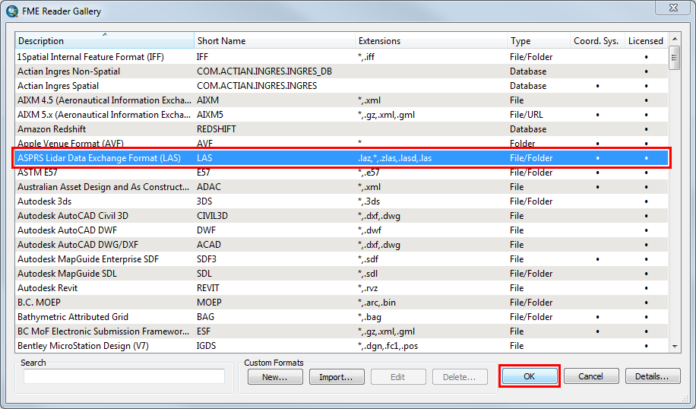Image resolution: width=696 pixels, height=409 pixels.
Task: Select the Actian Ingres Spatial row
Action: [341, 86]
